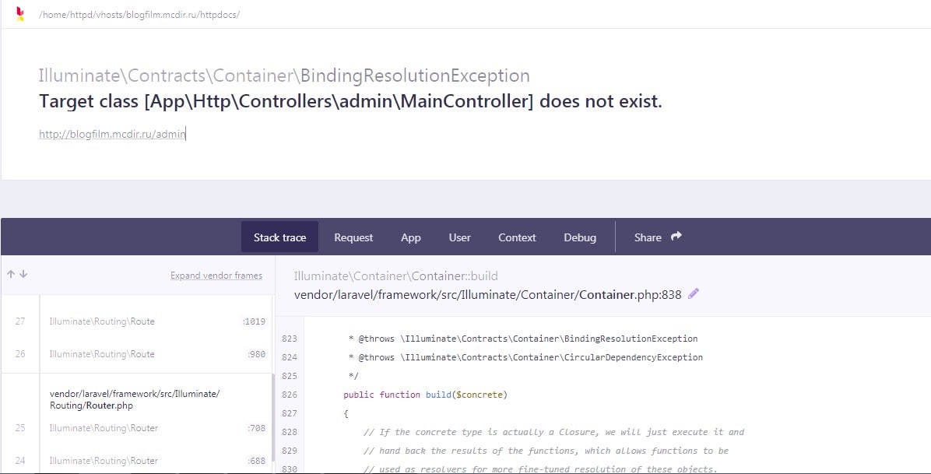Click the Share arrow icon
The height and width of the screenshot is (474, 931).
click(x=676, y=237)
